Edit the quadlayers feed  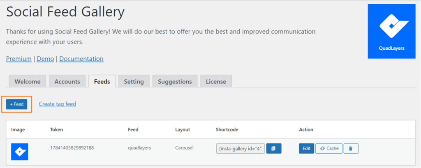(306, 148)
